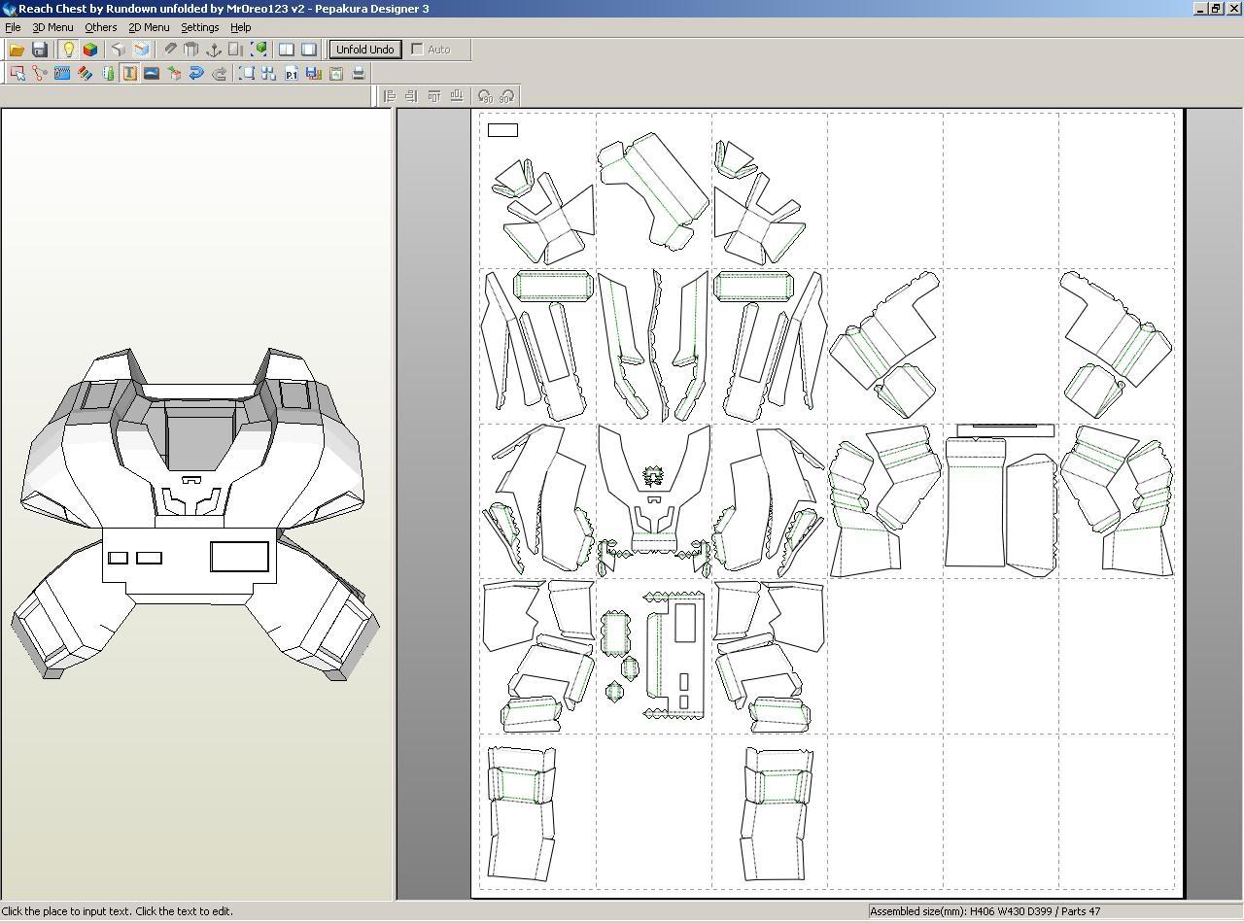Viewport: 1244px width, 923px height.
Task: Toggle the light bulb lighting option
Action: click(68, 50)
